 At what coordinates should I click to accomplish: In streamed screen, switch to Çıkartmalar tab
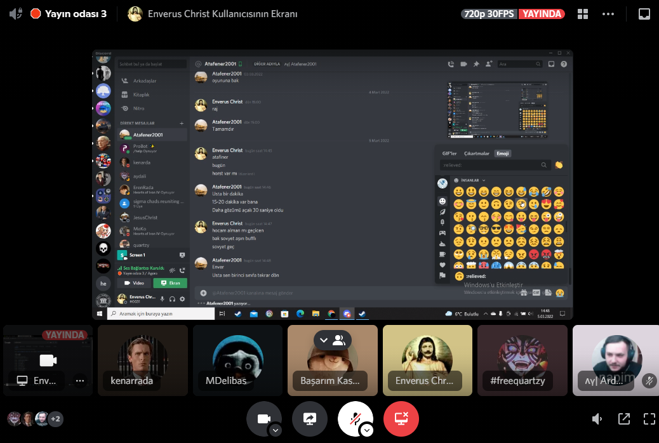pos(477,154)
